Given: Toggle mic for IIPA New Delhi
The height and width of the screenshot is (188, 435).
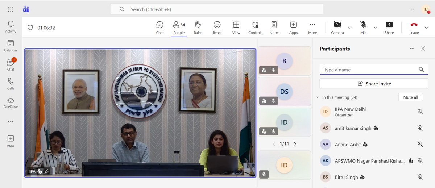Looking at the screenshot, I should pos(420,112).
